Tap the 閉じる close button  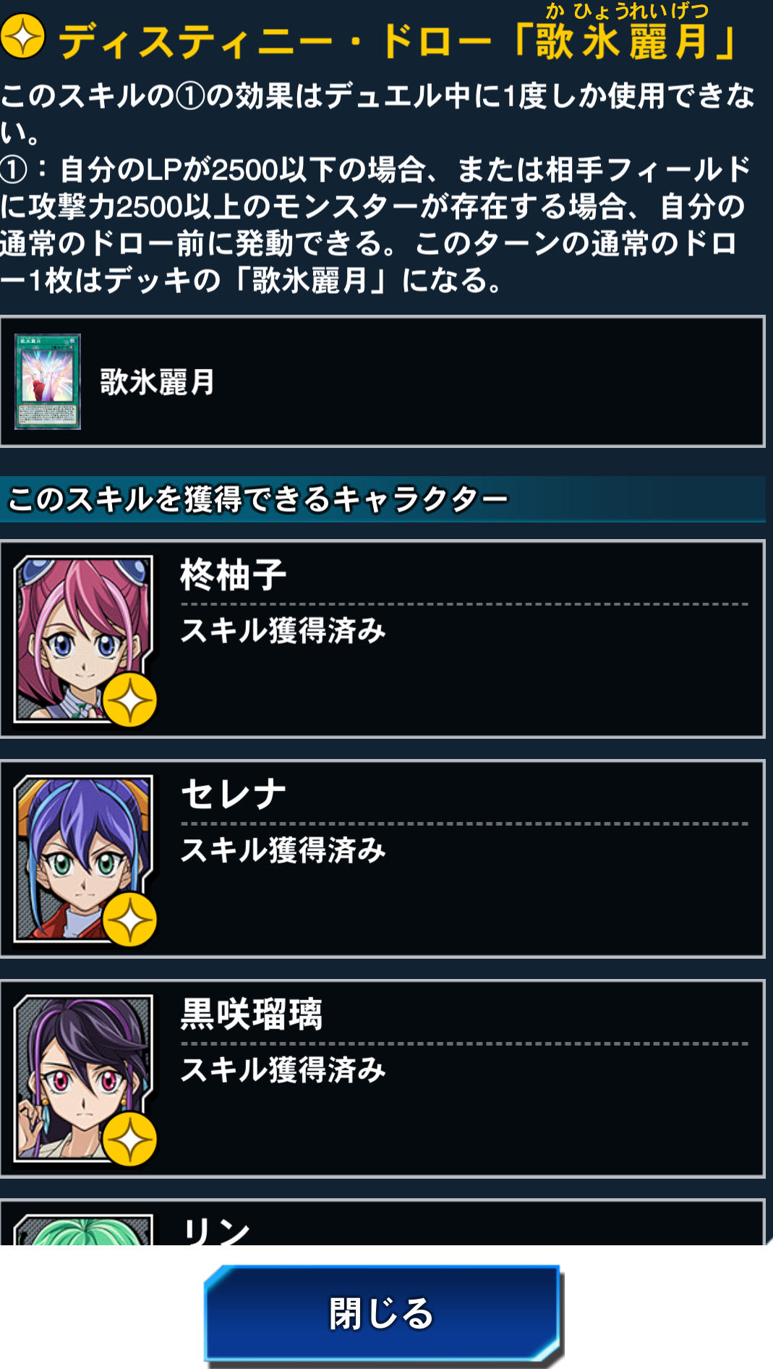click(383, 1313)
